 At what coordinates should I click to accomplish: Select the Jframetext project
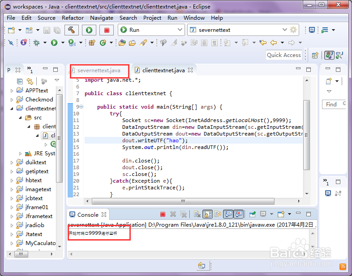pyautogui.click(x=39, y=216)
